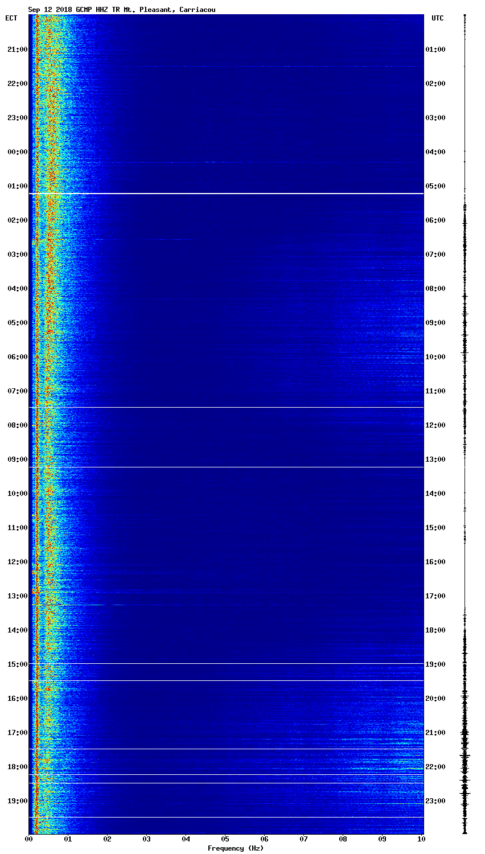Screen dimensions: 485x854
Task: Select the 10:00 label on the ECT axis
Action: pyautogui.click(x=17, y=494)
